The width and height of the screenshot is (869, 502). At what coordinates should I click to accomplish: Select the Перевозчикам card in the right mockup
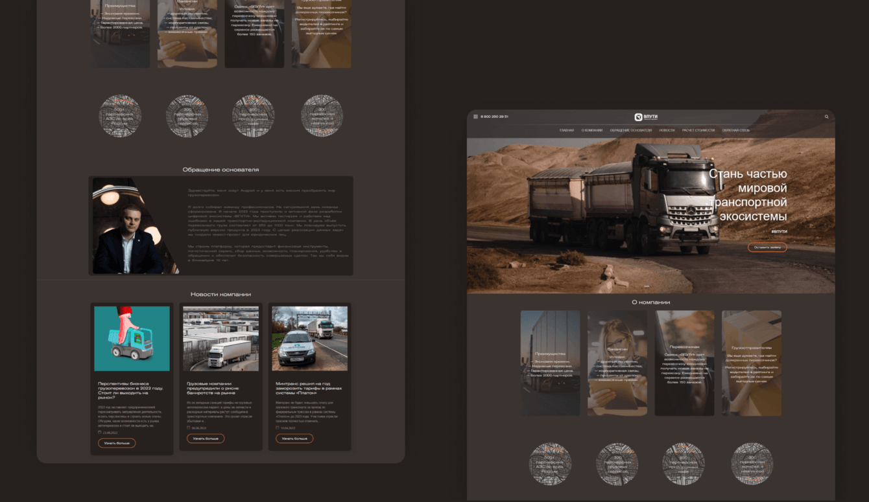click(x=685, y=363)
